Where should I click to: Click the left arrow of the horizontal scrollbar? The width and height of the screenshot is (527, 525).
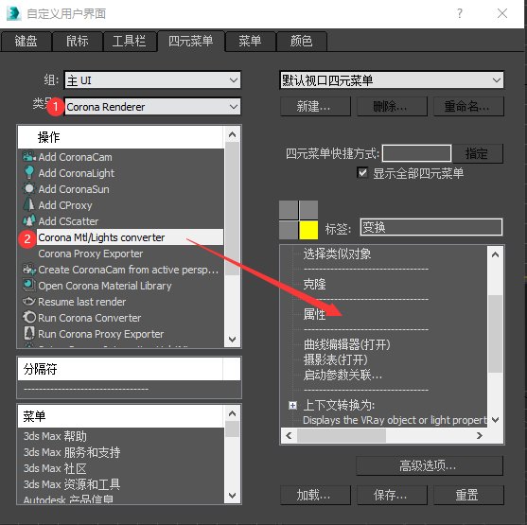coord(289,435)
